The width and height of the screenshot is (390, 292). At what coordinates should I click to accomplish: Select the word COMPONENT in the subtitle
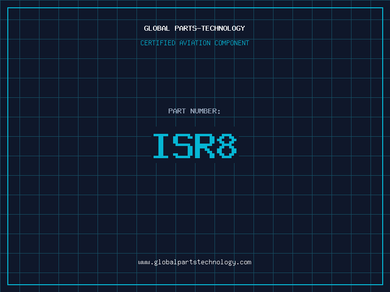click(232, 43)
